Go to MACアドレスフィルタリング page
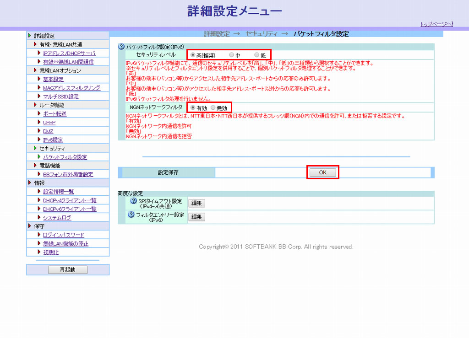 coord(71,88)
